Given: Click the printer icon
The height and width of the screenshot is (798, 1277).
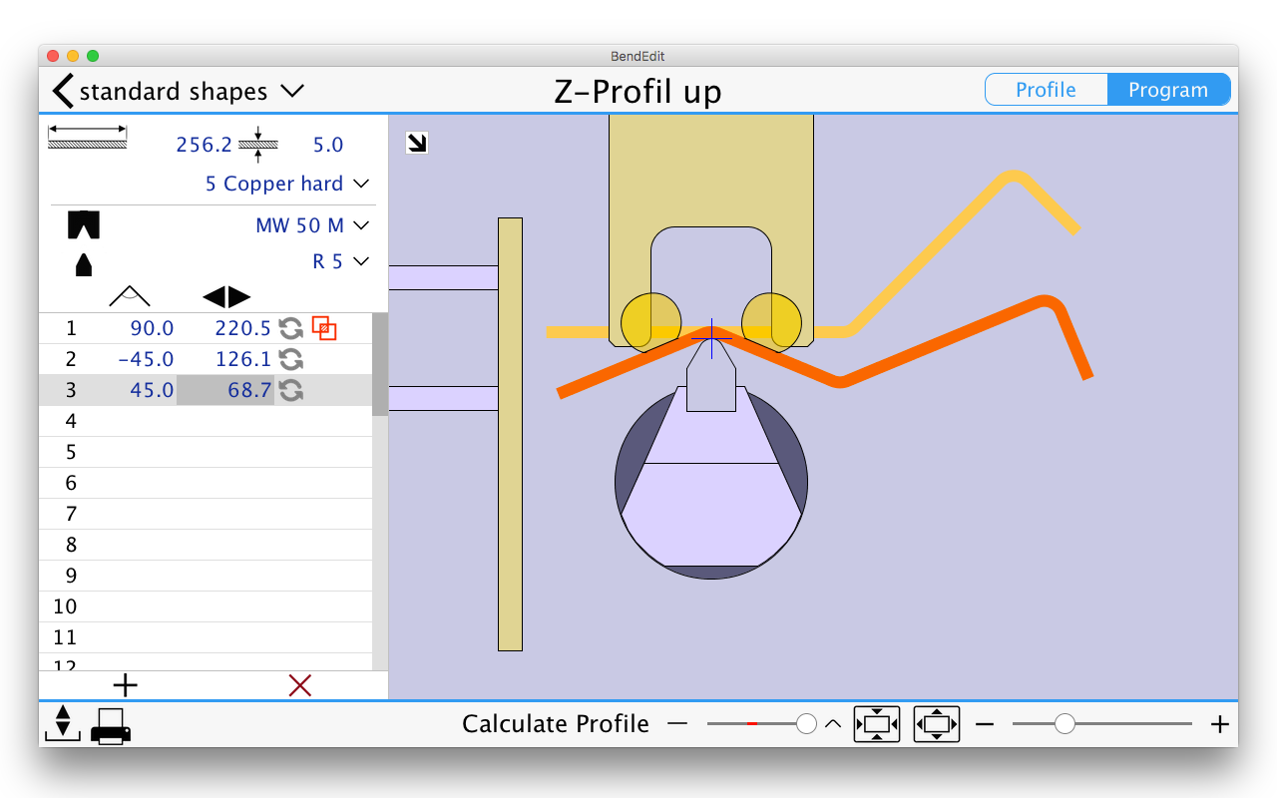Looking at the screenshot, I should point(111,725).
